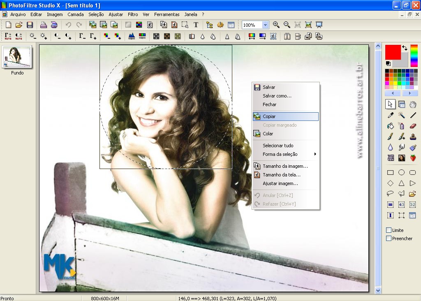Click the Zoom In magnifier icon
Screen dimensions: 421x301
point(276,25)
